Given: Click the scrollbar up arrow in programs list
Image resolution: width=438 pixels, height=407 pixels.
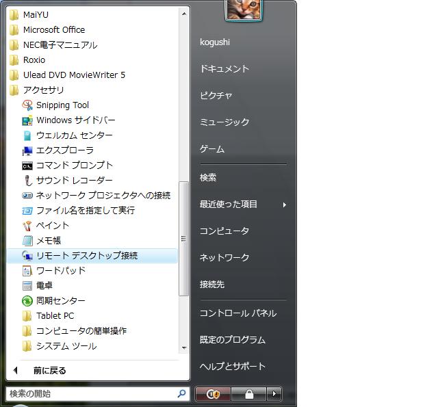Looking at the screenshot, I should pyautogui.click(x=184, y=14).
